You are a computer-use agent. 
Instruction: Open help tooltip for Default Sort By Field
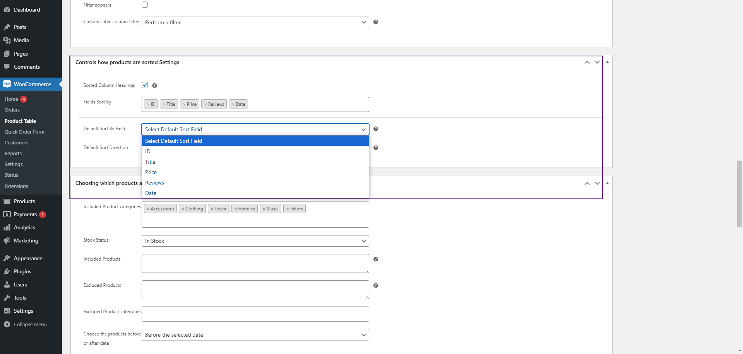pyautogui.click(x=376, y=129)
